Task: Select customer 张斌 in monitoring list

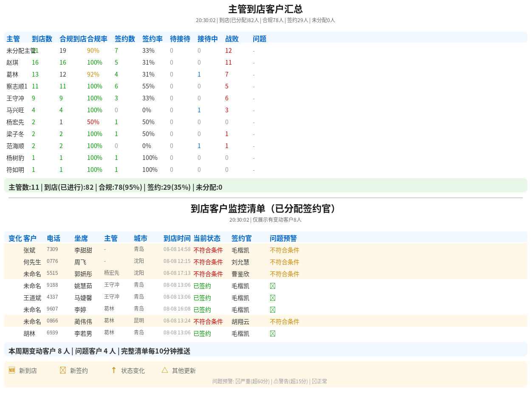Action: (29, 250)
